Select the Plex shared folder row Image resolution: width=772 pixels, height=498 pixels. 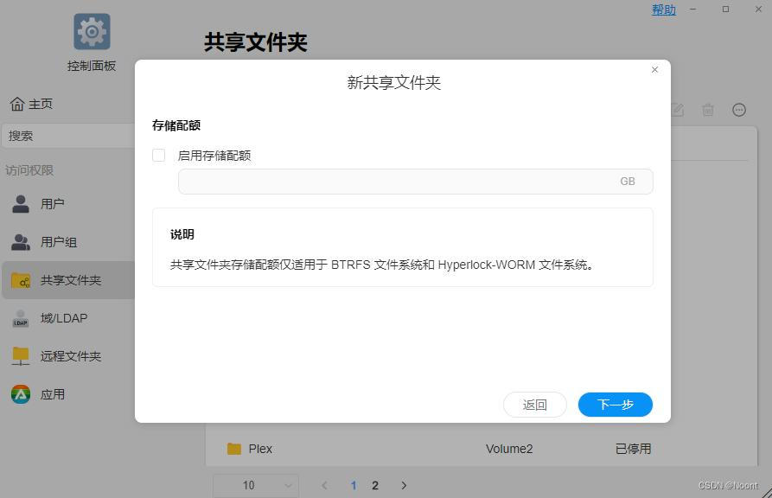[261, 449]
